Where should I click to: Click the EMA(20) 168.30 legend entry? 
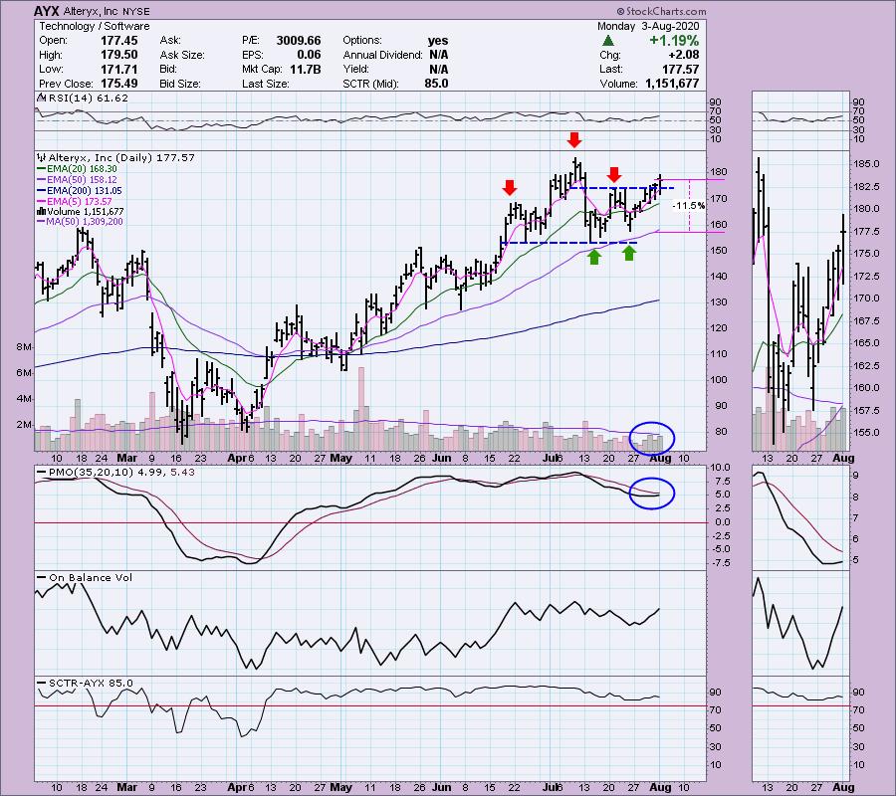tap(82, 169)
